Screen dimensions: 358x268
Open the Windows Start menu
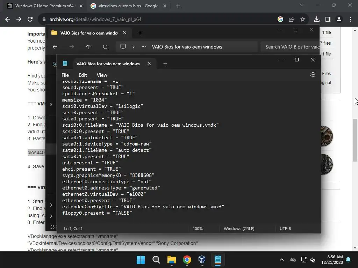[x=141, y=260]
